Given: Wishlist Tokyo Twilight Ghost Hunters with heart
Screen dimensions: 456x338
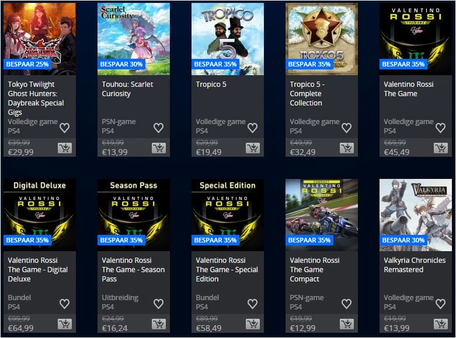Looking at the screenshot, I should point(65,128).
